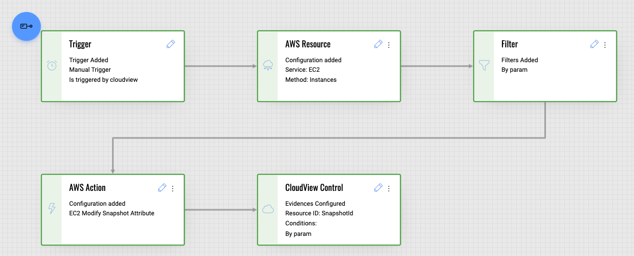
Task: Edit the Filter node via pencil icon
Action: [594, 44]
